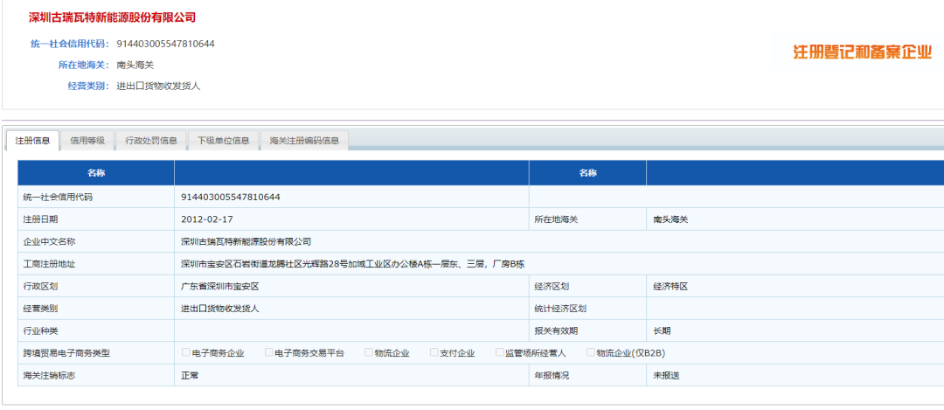This screenshot has width=944, height=410.
Task: Click 进出口货物收发货人 in the header section
Action: coord(158,86)
